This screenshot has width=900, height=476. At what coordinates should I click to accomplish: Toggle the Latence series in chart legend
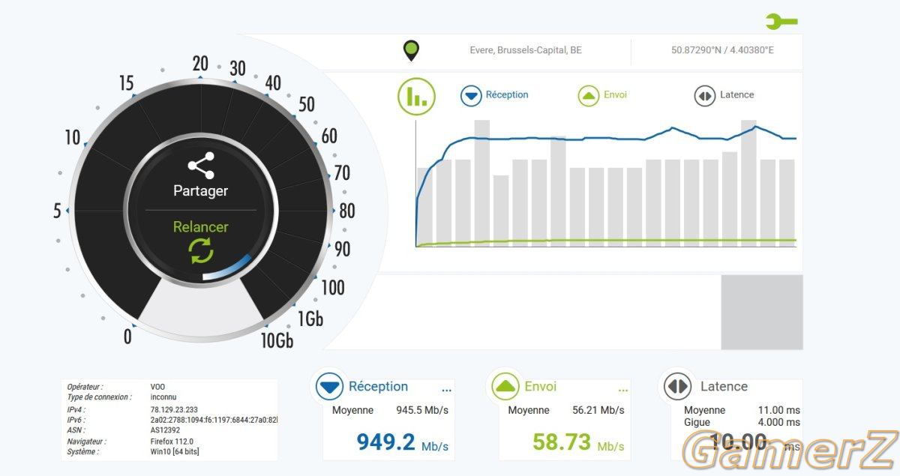[x=724, y=95]
